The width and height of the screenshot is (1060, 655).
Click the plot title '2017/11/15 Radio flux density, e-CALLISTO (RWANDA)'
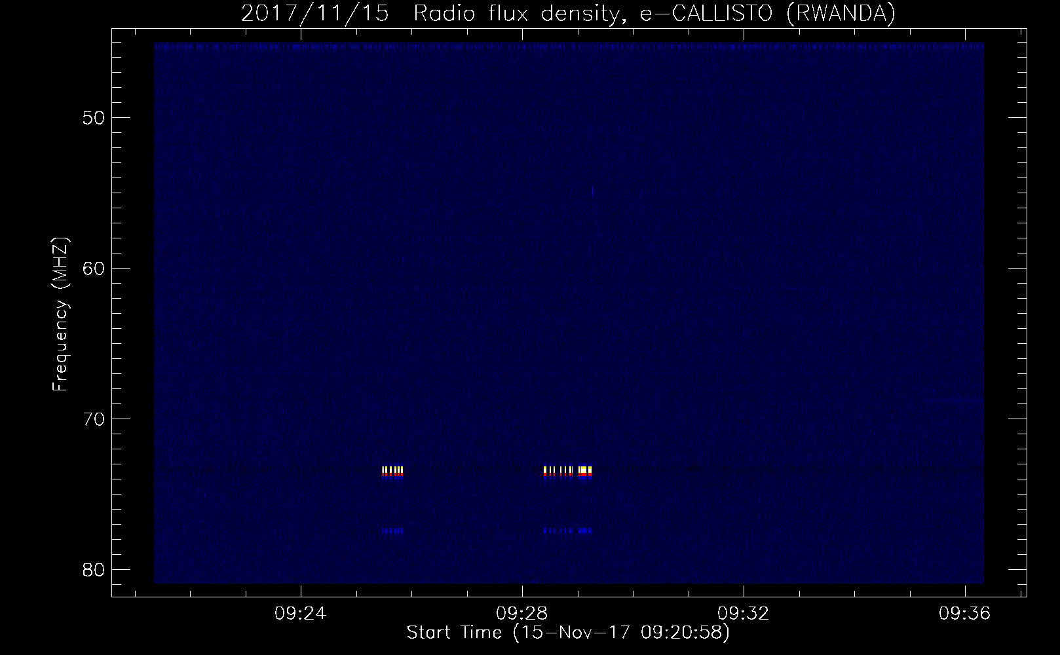pos(568,13)
